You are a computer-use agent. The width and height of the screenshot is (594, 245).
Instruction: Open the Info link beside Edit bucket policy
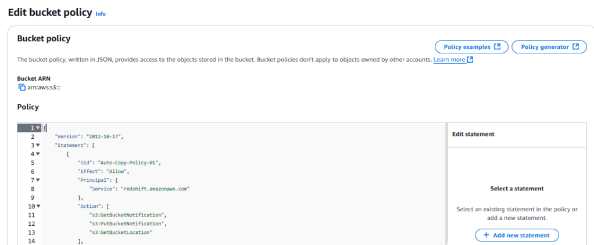[101, 14]
